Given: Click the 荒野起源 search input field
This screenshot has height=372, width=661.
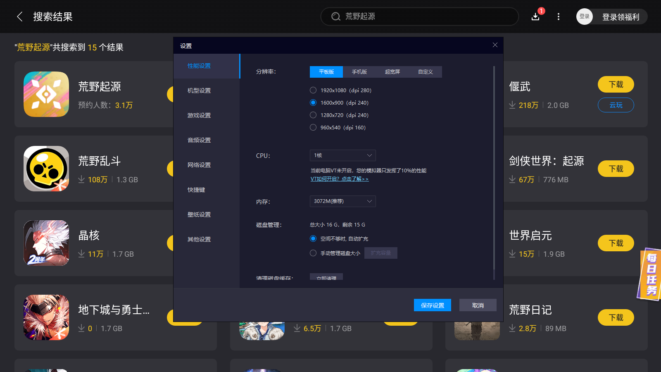Looking at the screenshot, I should click(x=420, y=17).
